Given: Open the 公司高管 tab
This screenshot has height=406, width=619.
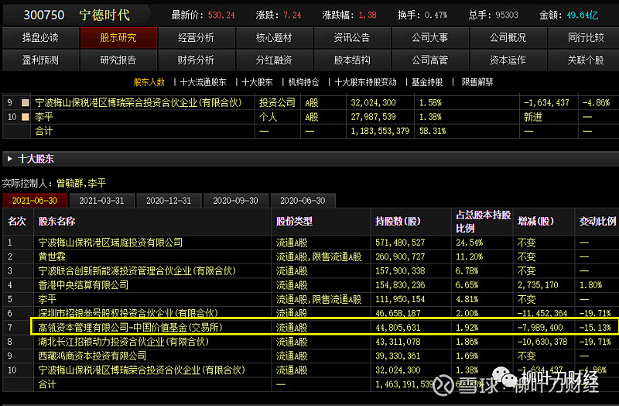Looking at the screenshot, I should click(x=430, y=60).
